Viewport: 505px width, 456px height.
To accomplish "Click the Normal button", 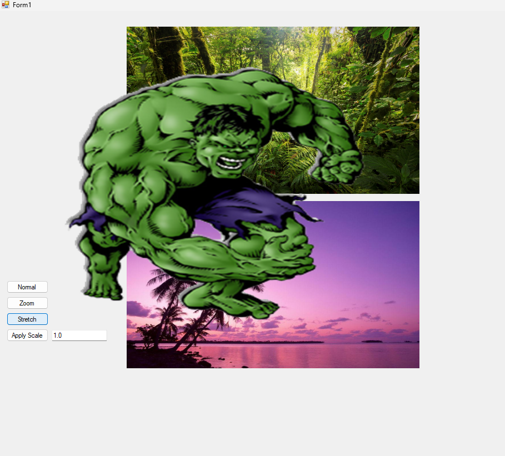I will click(x=27, y=287).
